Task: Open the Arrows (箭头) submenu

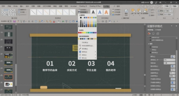Action: click(x=87, y=58)
